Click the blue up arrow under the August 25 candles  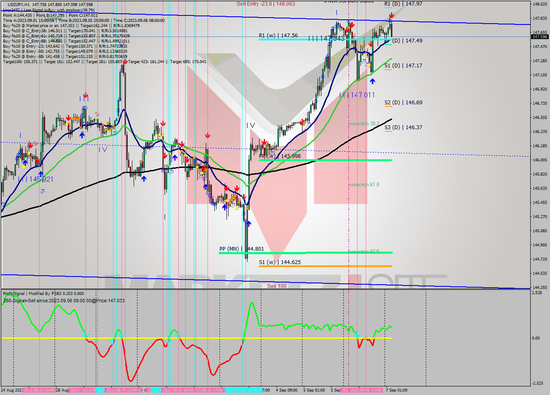[25, 163]
